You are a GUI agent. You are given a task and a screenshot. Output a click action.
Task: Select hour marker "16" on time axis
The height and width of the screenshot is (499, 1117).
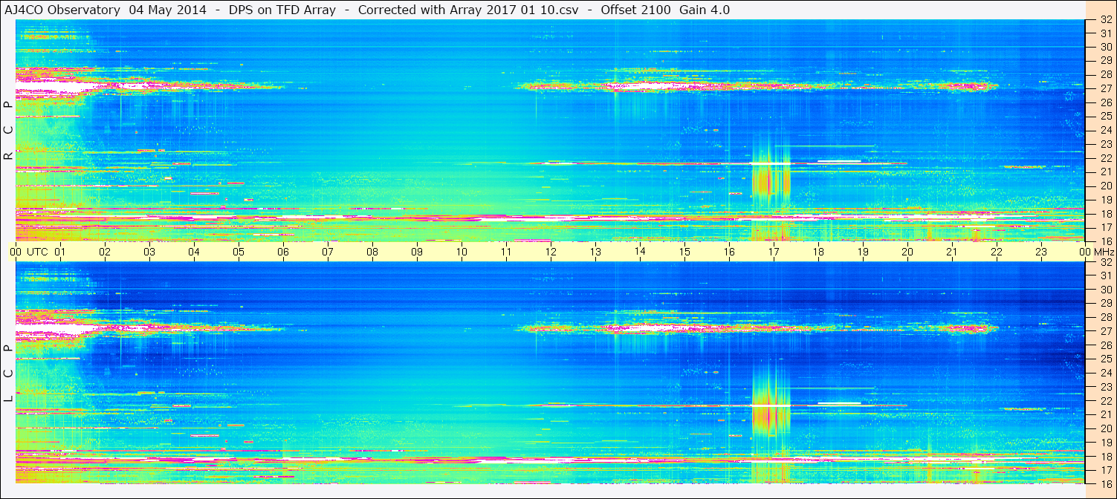pos(729,252)
